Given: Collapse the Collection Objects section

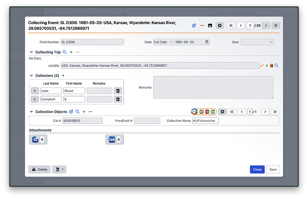Looking at the screenshot, I should pos(31,112).
